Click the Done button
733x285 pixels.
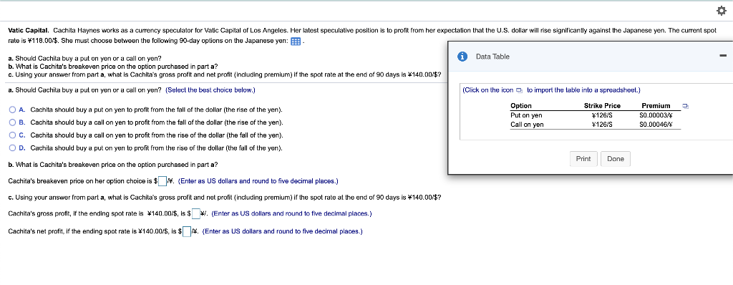coord(616,159)
